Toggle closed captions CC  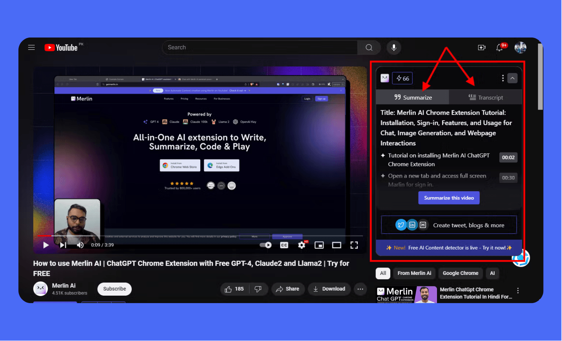click(x=284, y=245)
